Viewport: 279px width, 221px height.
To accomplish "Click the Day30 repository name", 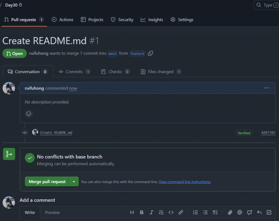I will (x=11, y=5).
